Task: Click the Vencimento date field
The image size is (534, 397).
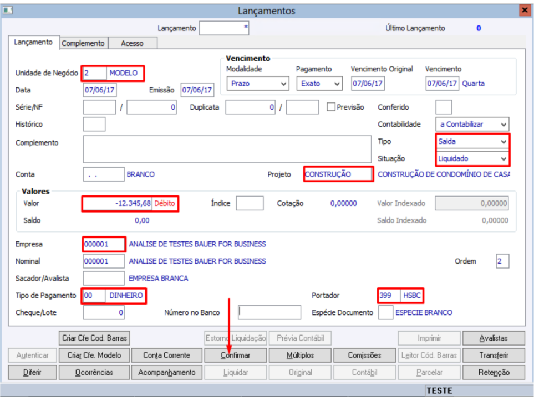Action: click(442, 84)
